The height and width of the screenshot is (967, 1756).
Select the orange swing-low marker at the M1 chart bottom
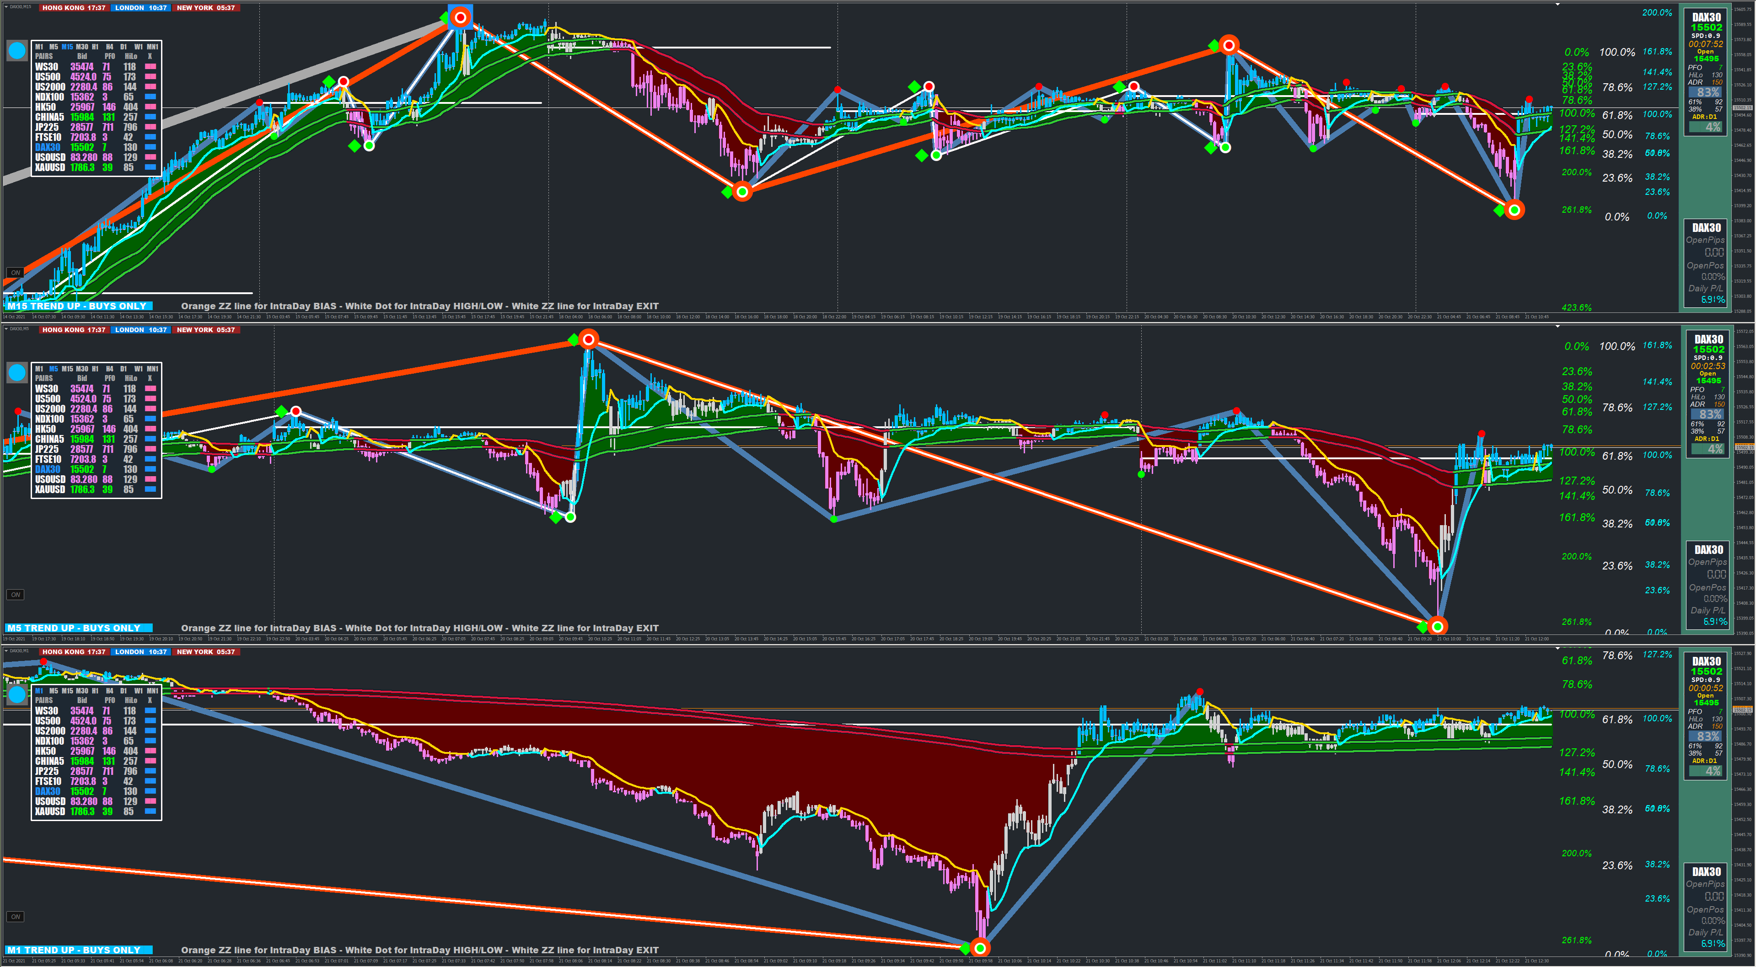[x=980, y=947]
